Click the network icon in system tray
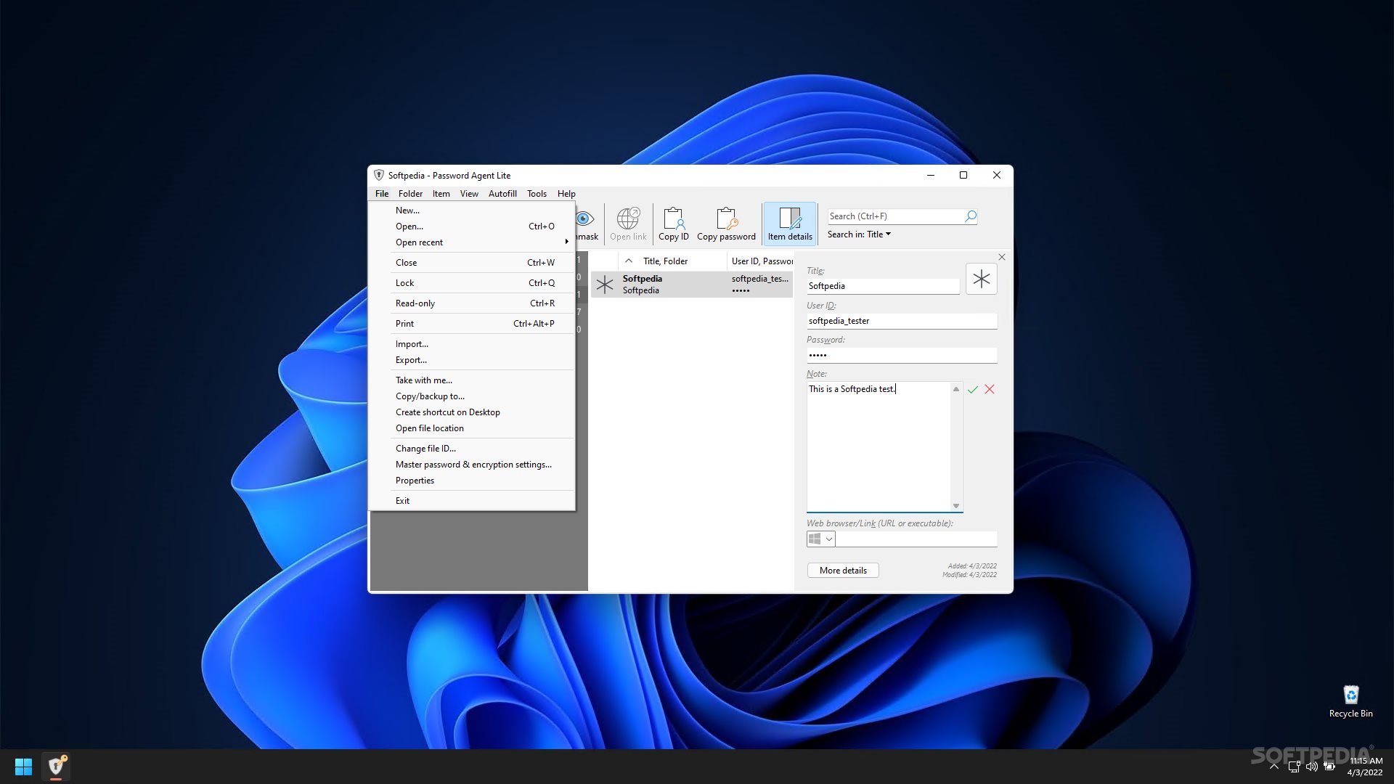The height and width of the screenshot is (784, 1394). (x=1294, y=767)
